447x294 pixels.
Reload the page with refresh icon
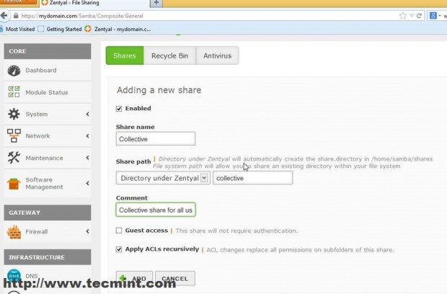tap(419, 16)
